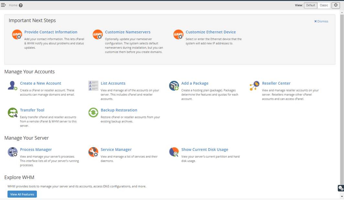Launch the Transfer Tool icon
Screen dimensions: 344x200
pos(12,112)
